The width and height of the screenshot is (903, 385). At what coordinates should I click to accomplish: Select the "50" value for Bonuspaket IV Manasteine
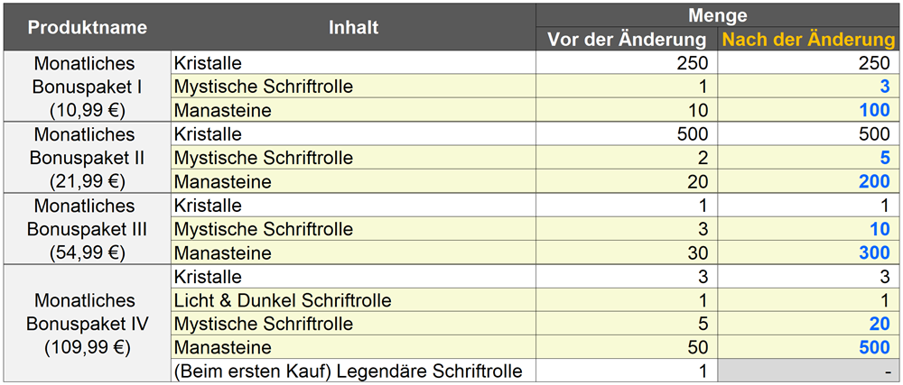click(698, 347)
